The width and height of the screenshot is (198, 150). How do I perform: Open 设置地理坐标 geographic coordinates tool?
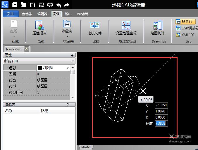126,28
